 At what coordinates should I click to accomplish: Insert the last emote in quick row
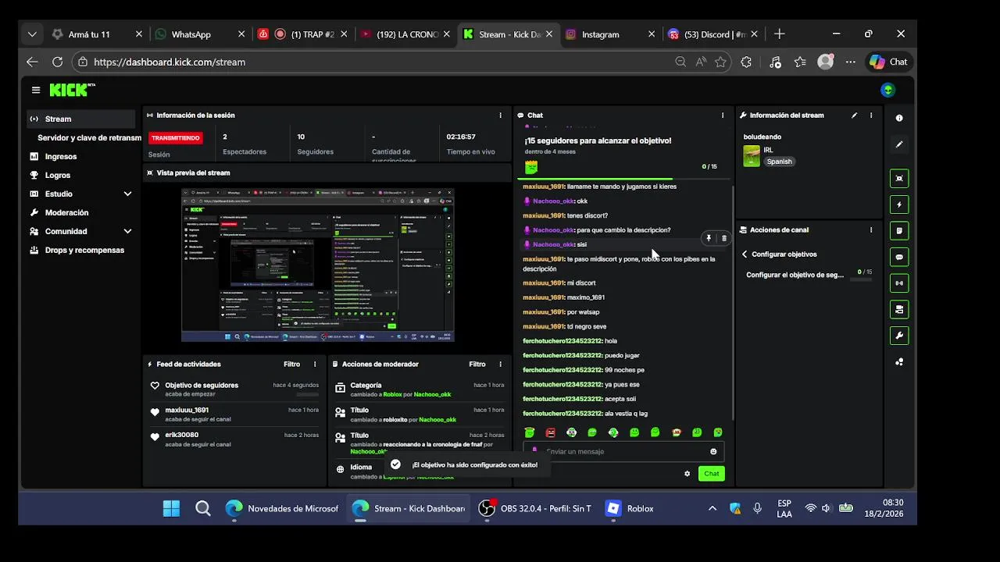pos(718,432)
